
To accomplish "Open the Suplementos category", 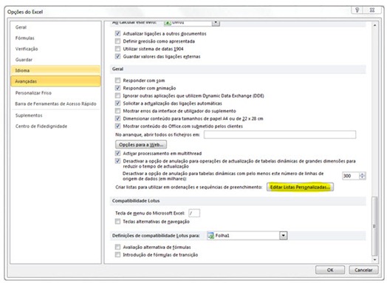I will (29, 115).
